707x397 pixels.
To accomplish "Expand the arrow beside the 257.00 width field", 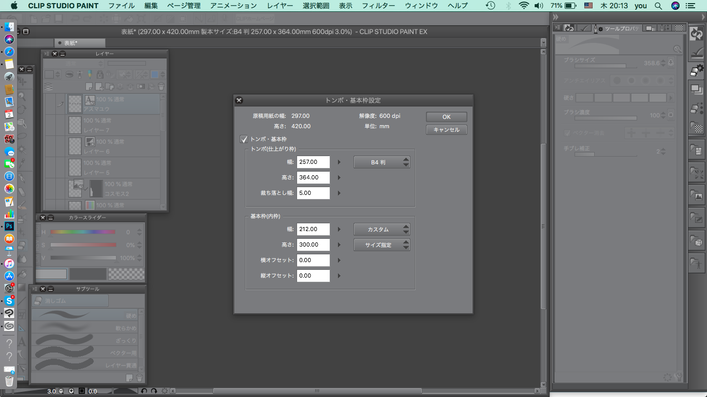I will 339,162.
